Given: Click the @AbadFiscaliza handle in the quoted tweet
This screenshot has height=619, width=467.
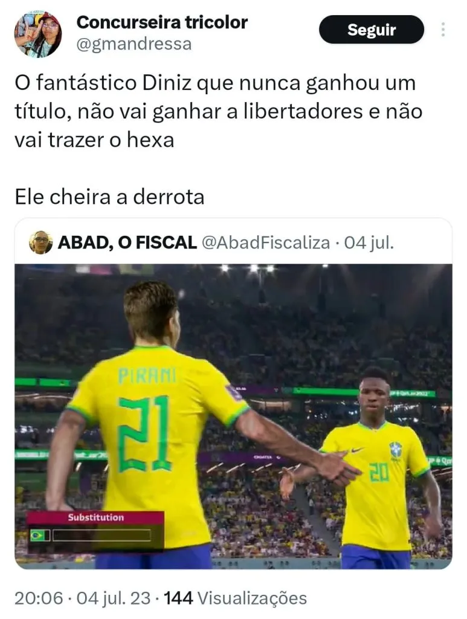Looking at the screenshot, I should point(266,242).
